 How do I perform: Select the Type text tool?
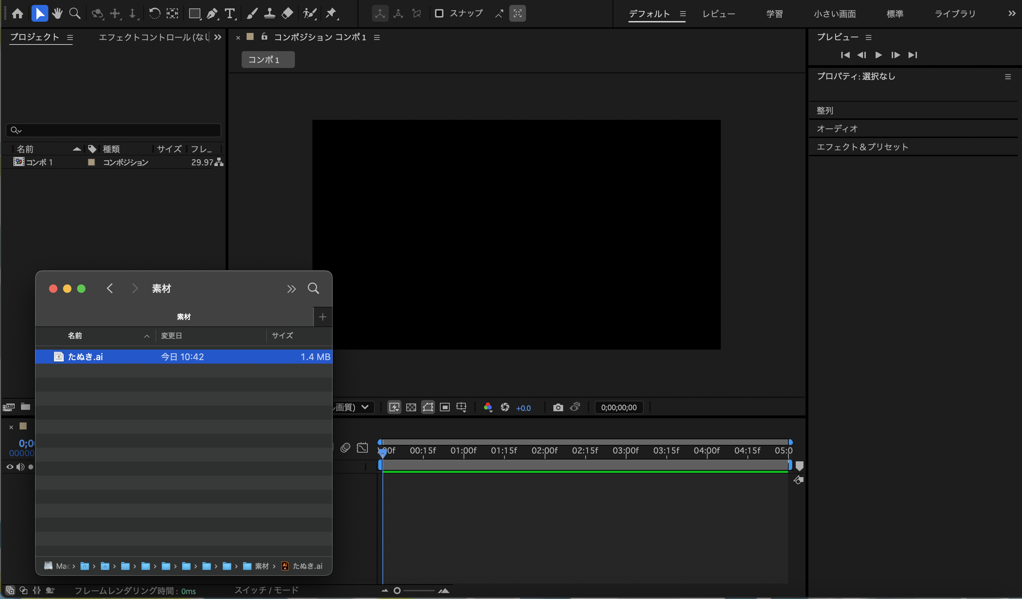coord(230,14)
